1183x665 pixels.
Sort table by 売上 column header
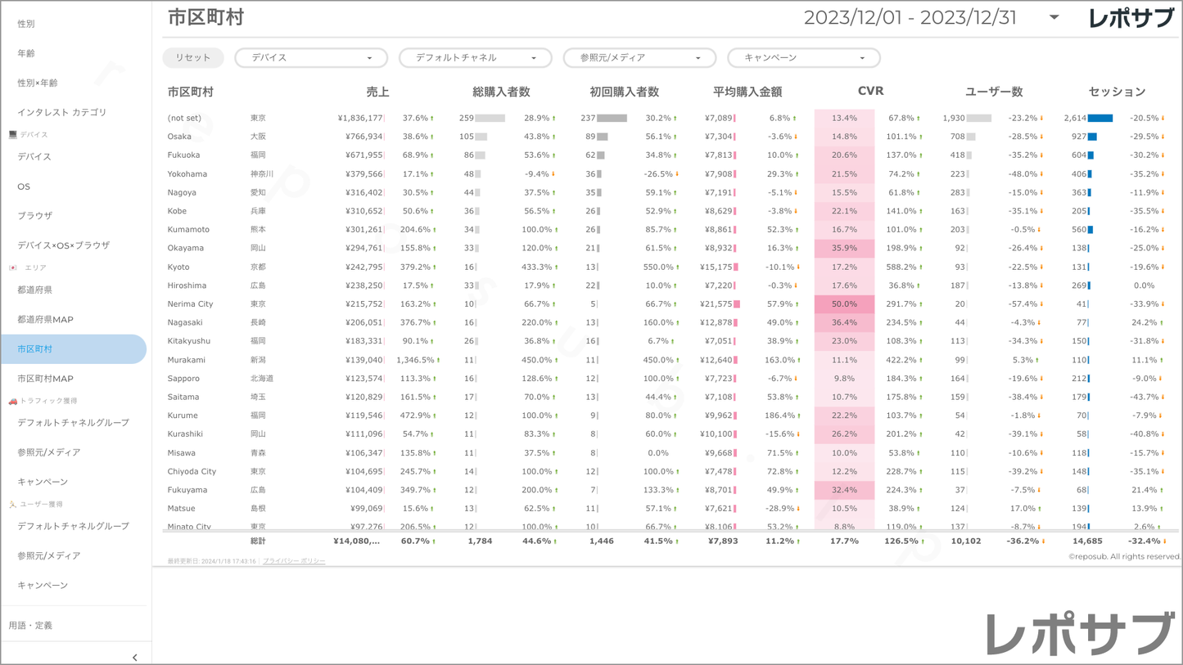(x=377, y=92)
